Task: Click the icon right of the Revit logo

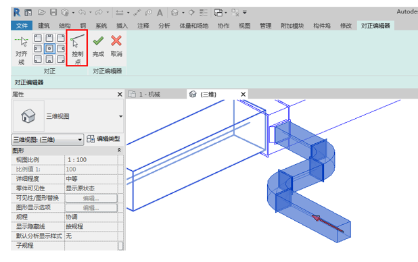Action: [x=28, y=12]
